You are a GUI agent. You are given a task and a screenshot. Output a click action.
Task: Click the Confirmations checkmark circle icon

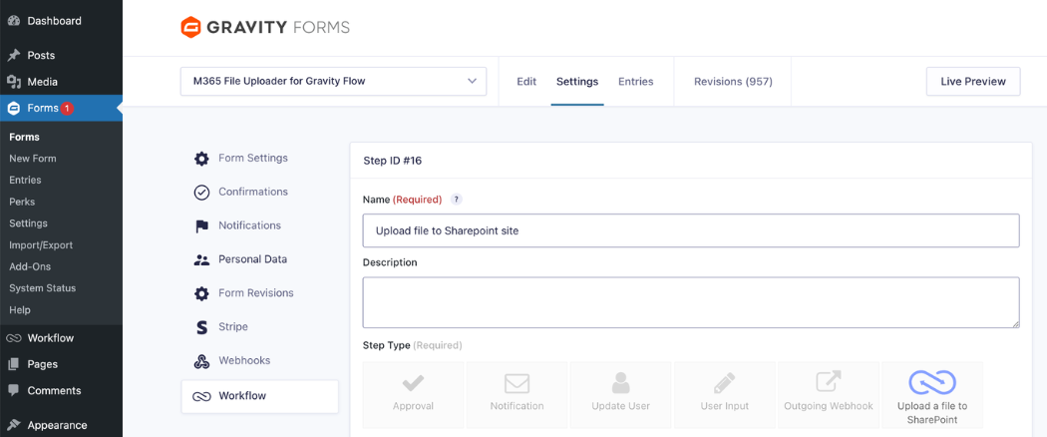click(x=201, y=192)
